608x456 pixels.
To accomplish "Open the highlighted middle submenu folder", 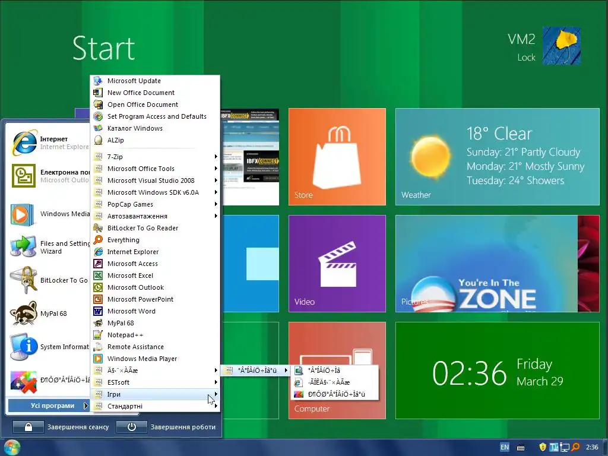I will 256,370.
